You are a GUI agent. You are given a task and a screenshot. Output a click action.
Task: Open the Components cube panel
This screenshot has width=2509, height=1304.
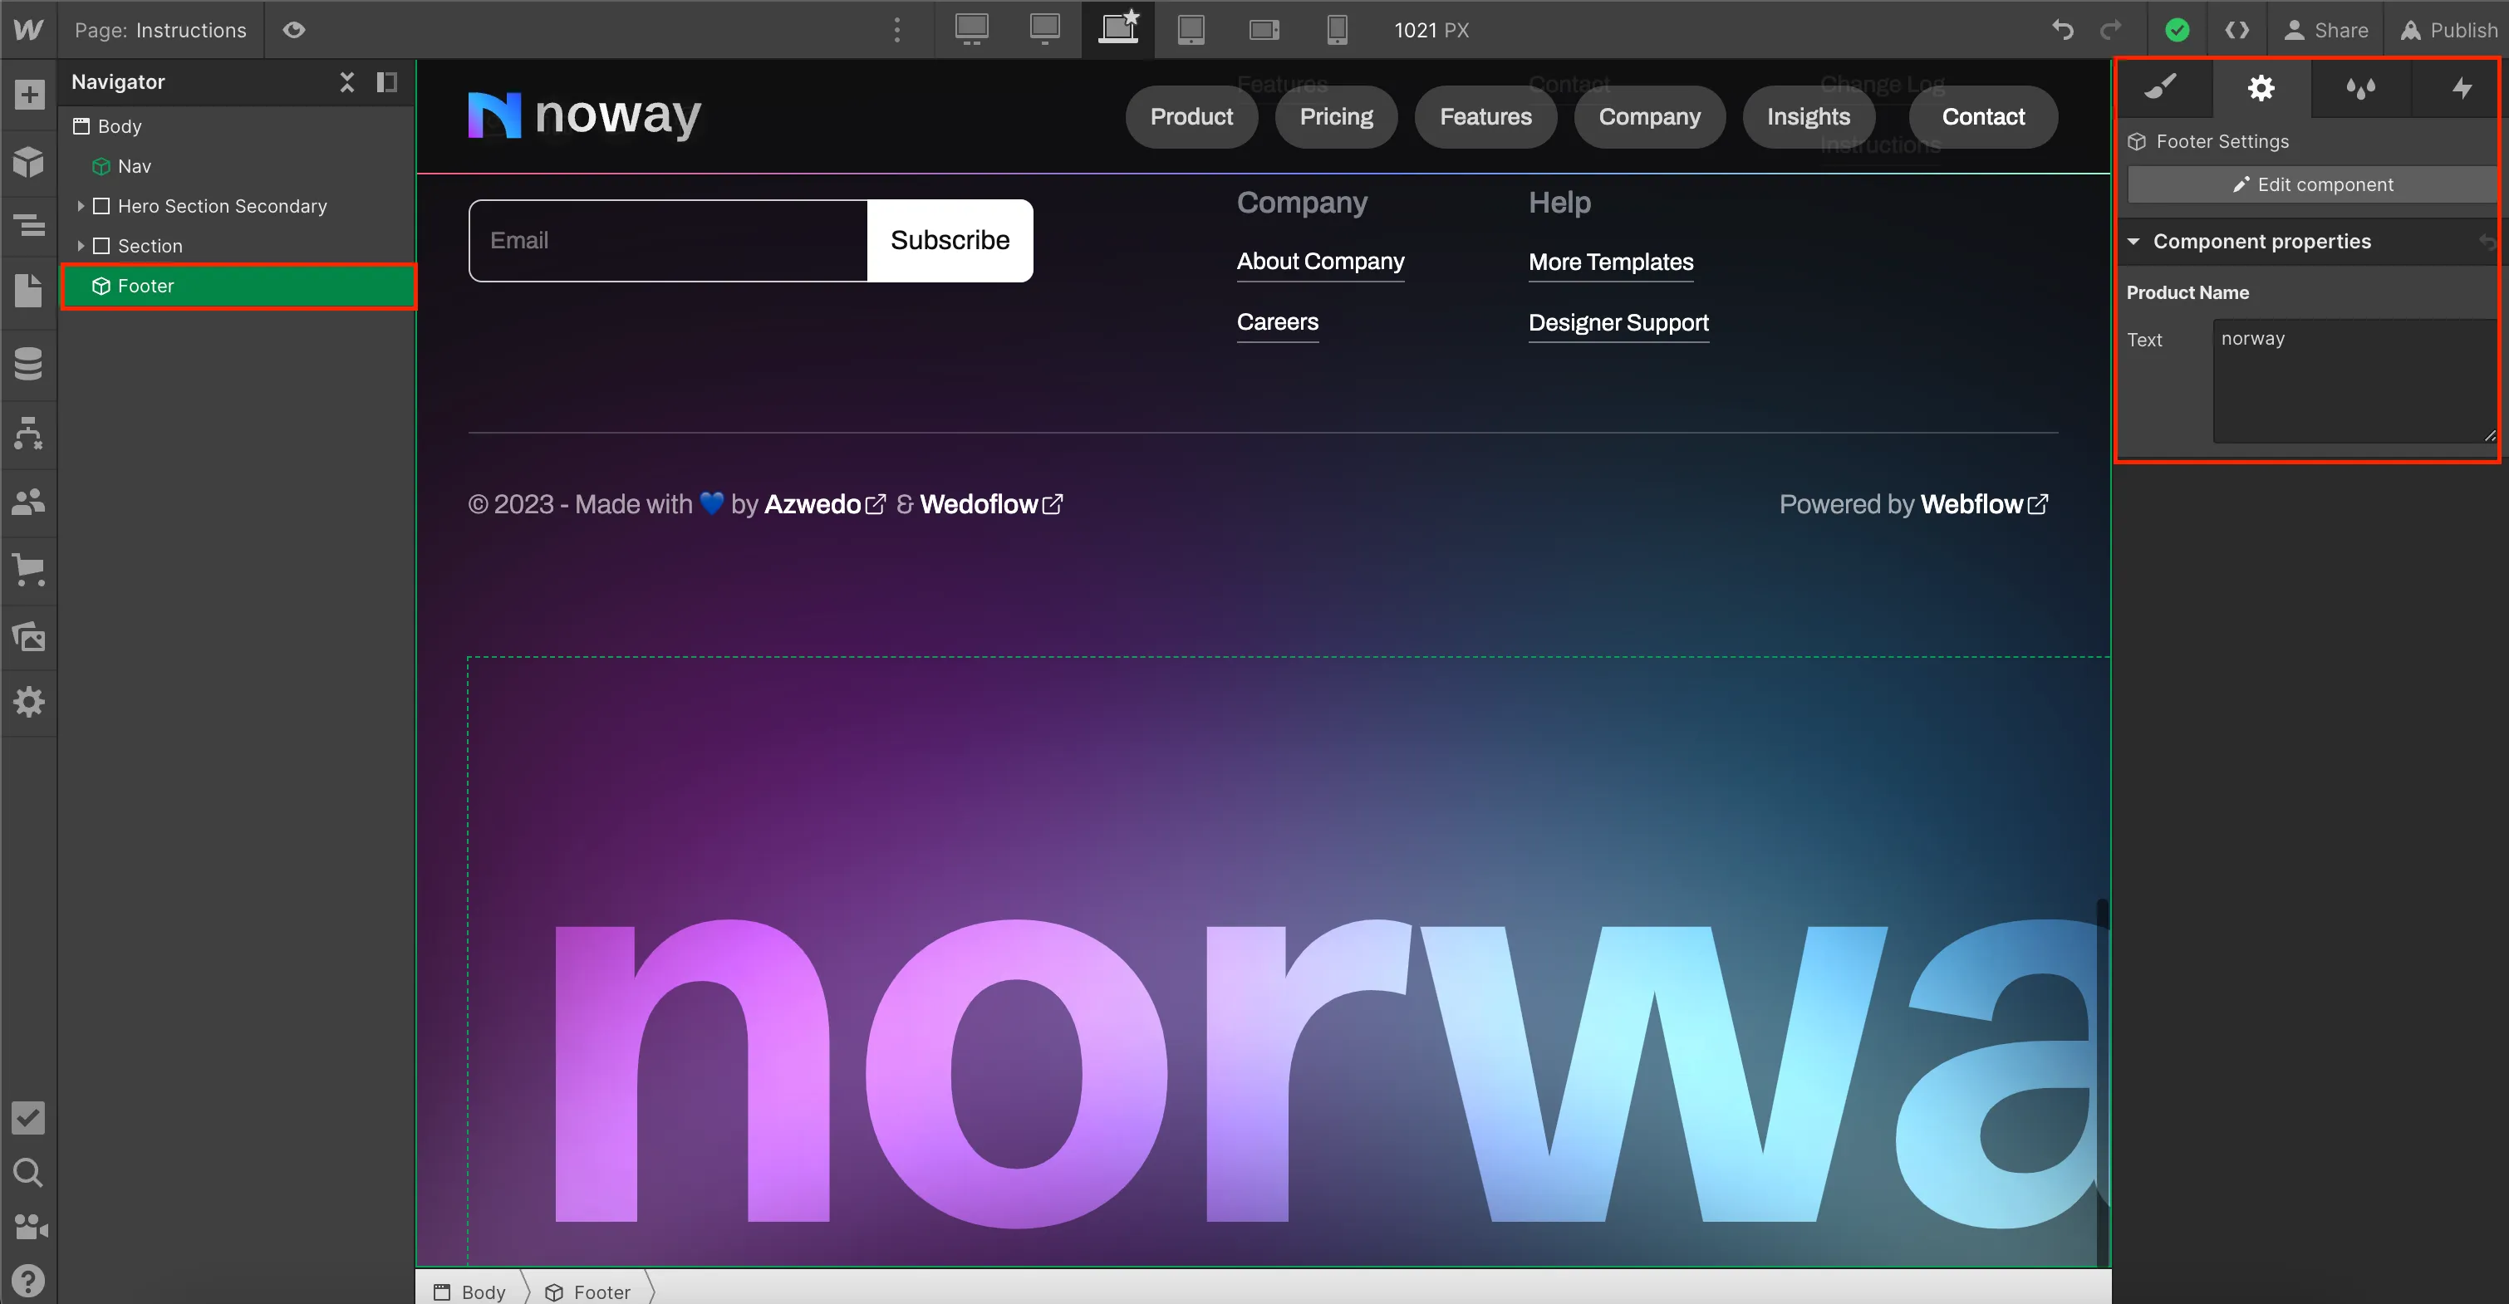28,160
